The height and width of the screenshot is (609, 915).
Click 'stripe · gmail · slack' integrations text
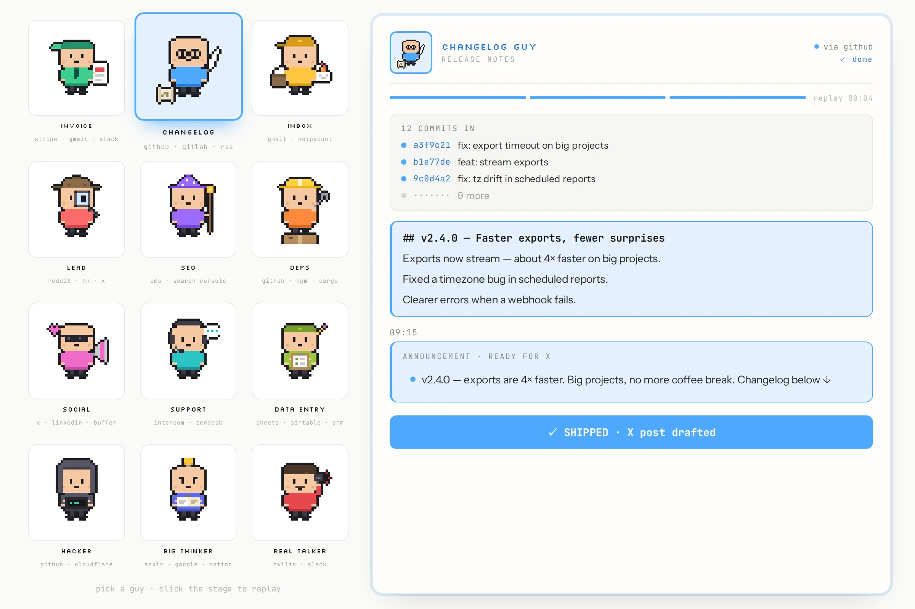click(77, 139)
